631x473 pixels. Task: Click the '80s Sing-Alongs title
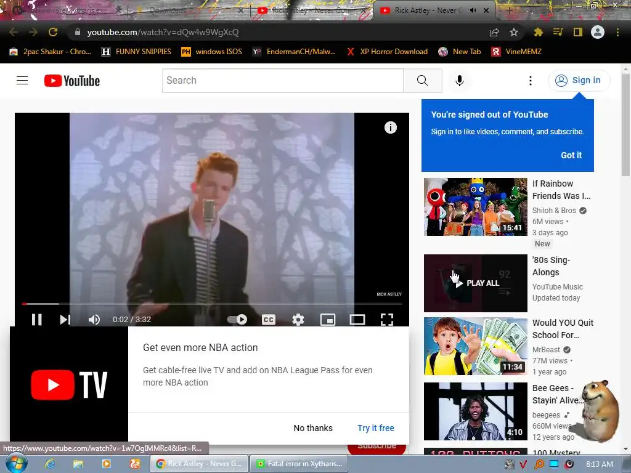click(552, 266)
